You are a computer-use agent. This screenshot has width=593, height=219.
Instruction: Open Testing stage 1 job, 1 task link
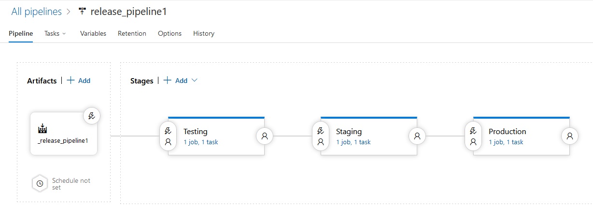tap(201, 142)
